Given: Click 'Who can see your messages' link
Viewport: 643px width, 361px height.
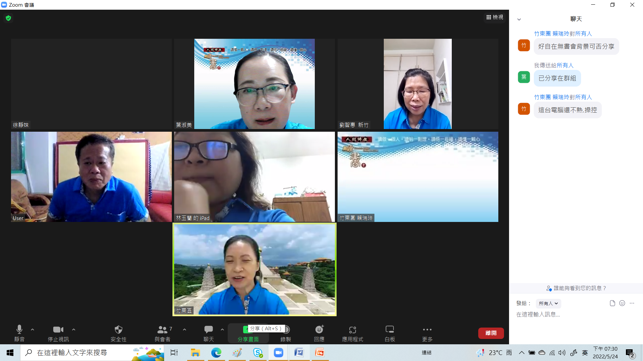Looking at the screenshot, I should [x=576, y=288].
